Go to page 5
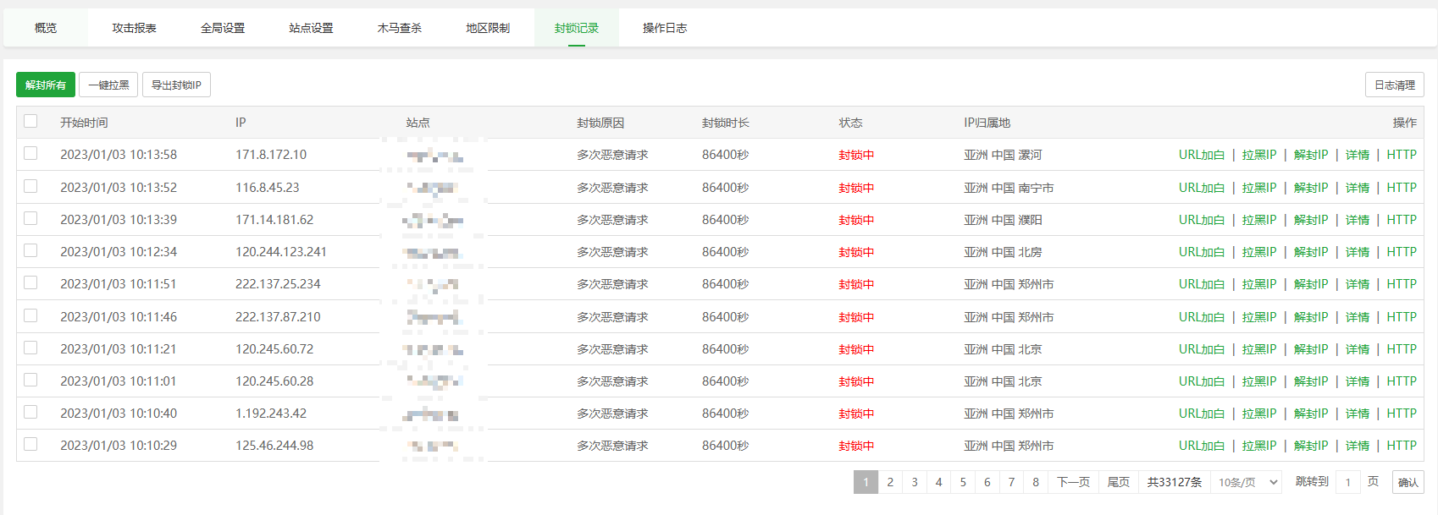 [x=963, y=482]
